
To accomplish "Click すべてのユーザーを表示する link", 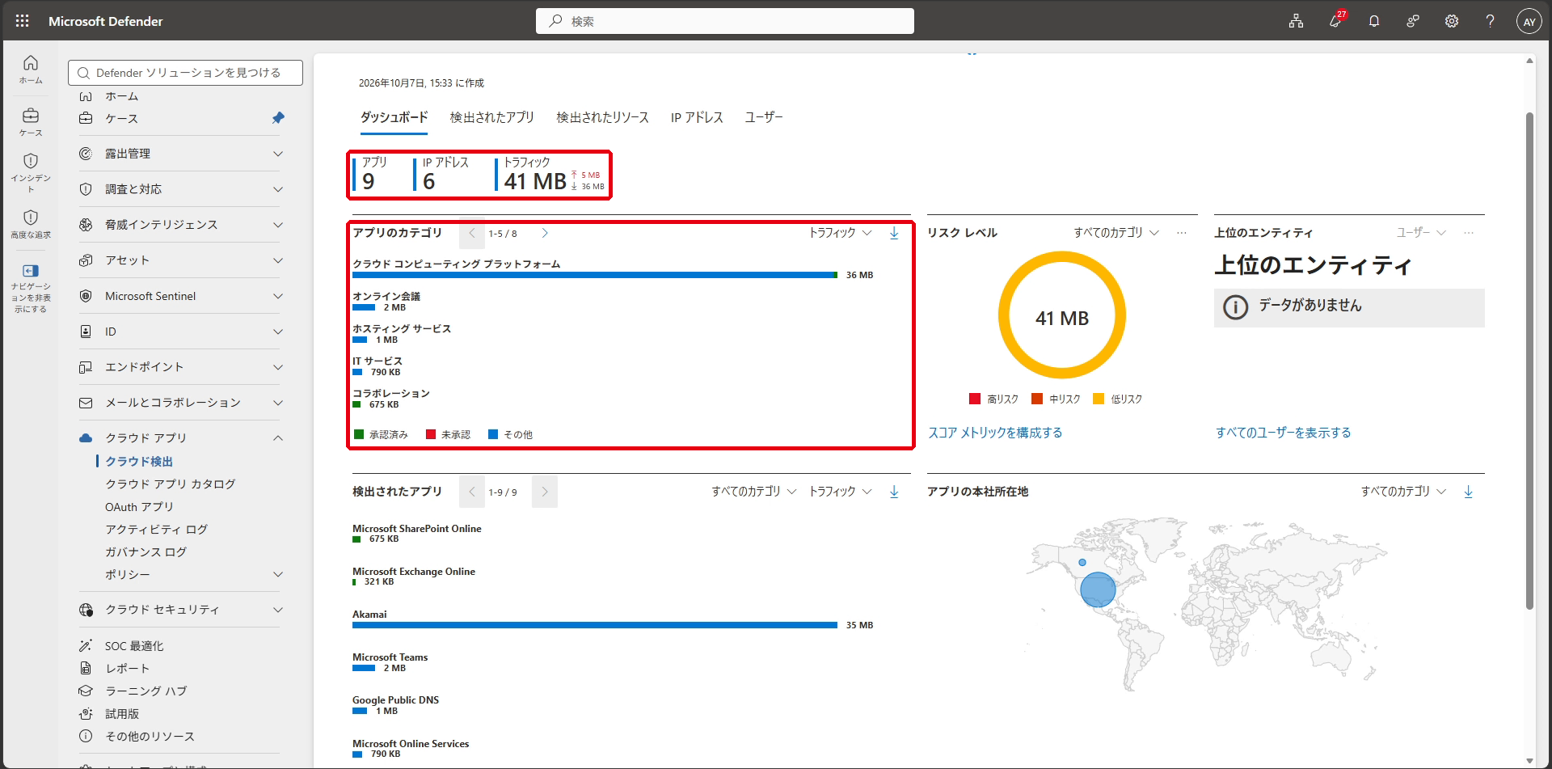I will pyautogui.click(x=1283, y=433).
